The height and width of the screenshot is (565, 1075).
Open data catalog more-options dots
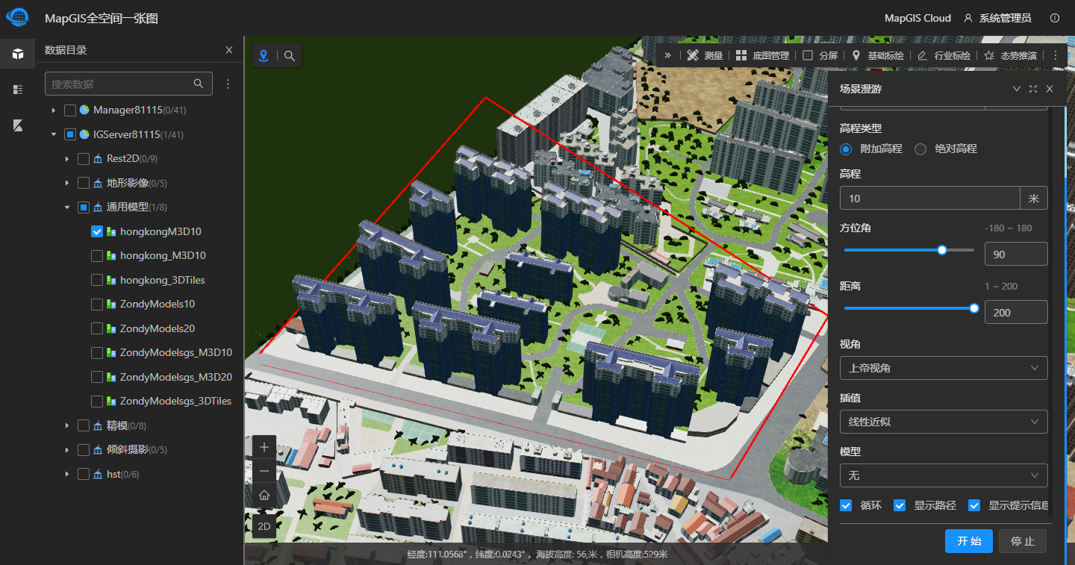click(x=228, y=84)
